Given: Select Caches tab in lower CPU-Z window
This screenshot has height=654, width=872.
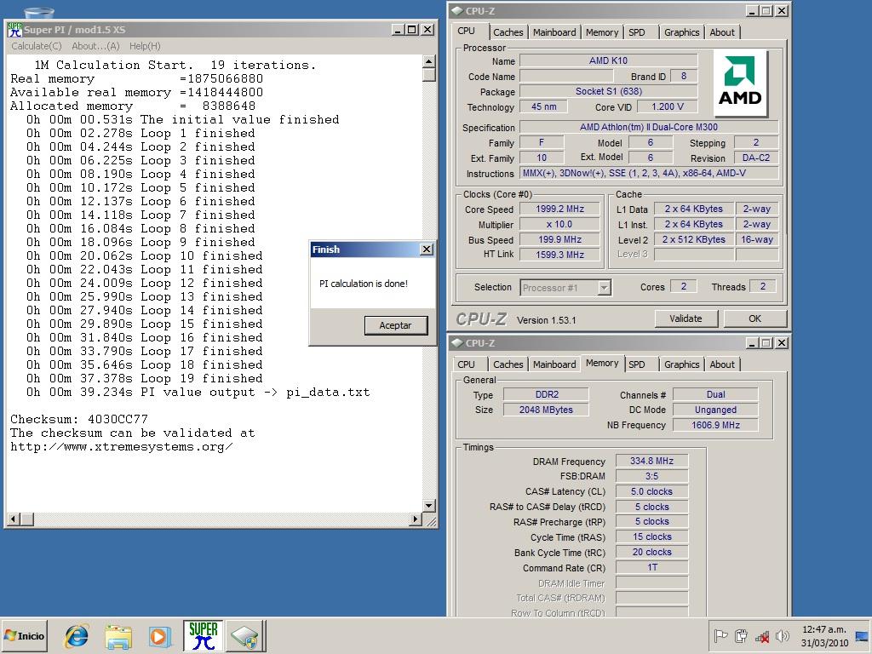Looking at the screenshot, I should coord(508,364).
